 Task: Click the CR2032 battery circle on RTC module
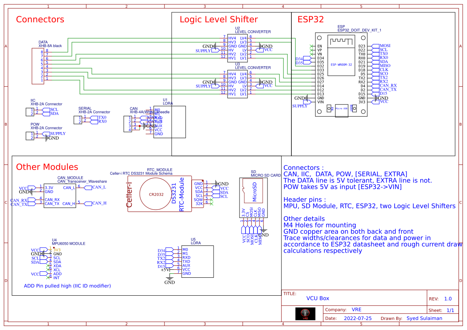156,194
